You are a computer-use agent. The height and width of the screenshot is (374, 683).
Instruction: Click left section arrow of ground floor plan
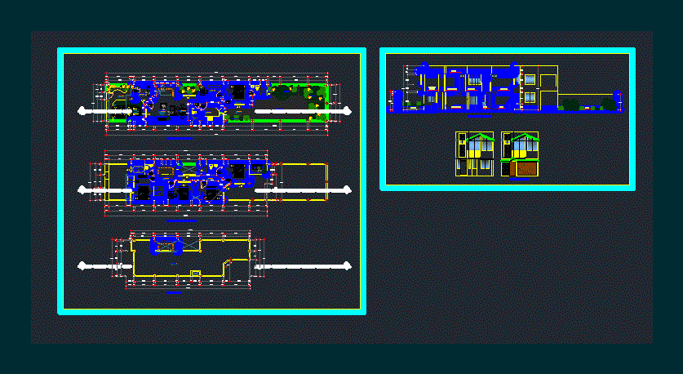(82, 111)
